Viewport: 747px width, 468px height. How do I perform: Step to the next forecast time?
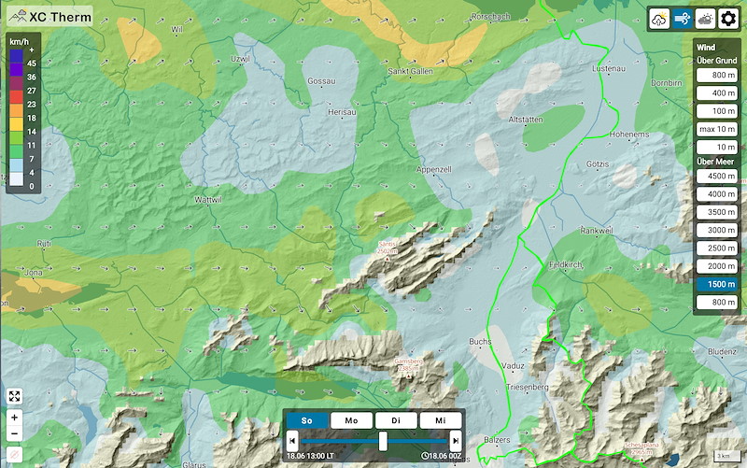pyautogui.click(x=455, y=441)
